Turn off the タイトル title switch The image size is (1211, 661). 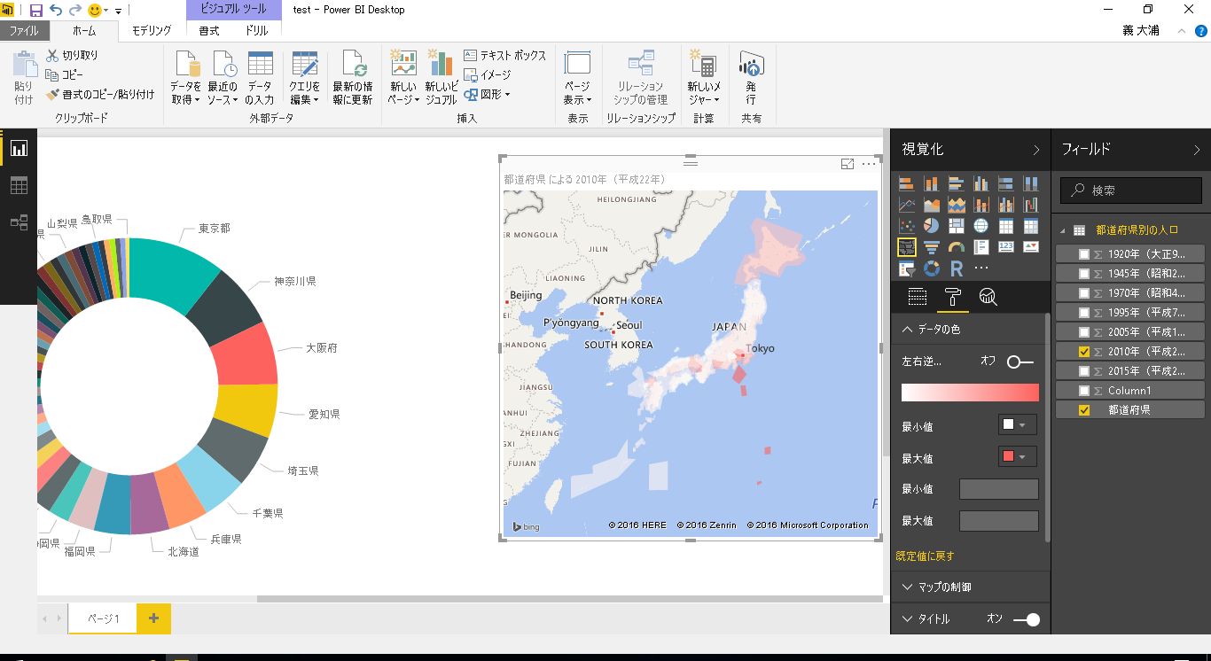point(1027,619)
